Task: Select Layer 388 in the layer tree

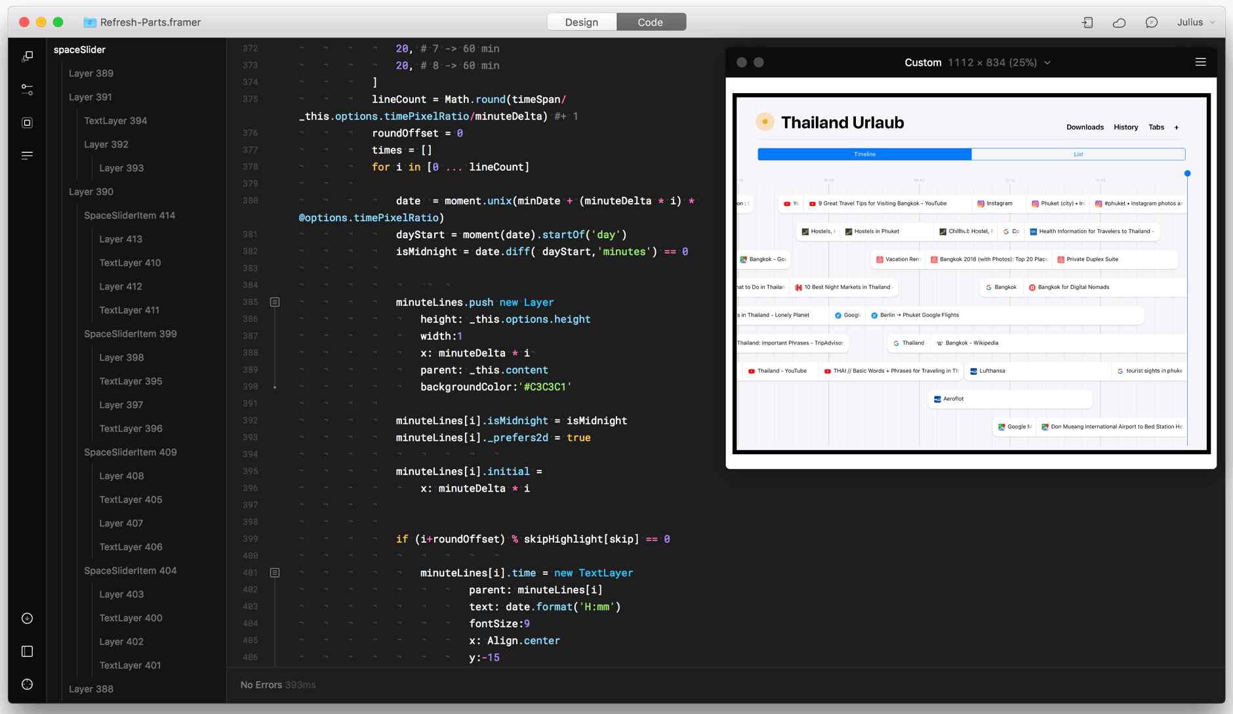Action: coord(91,688)
